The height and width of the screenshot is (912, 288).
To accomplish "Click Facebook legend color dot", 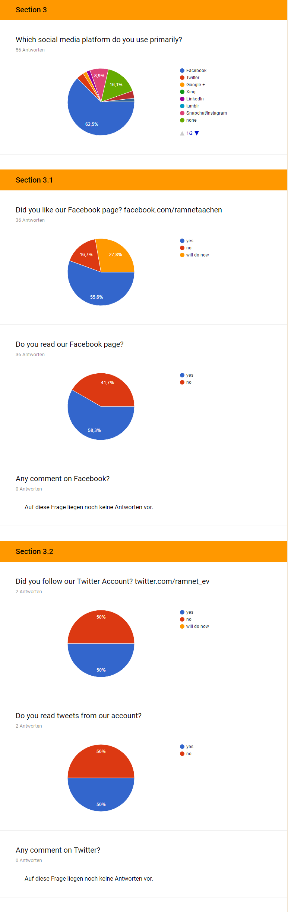I will click(182, 71).
